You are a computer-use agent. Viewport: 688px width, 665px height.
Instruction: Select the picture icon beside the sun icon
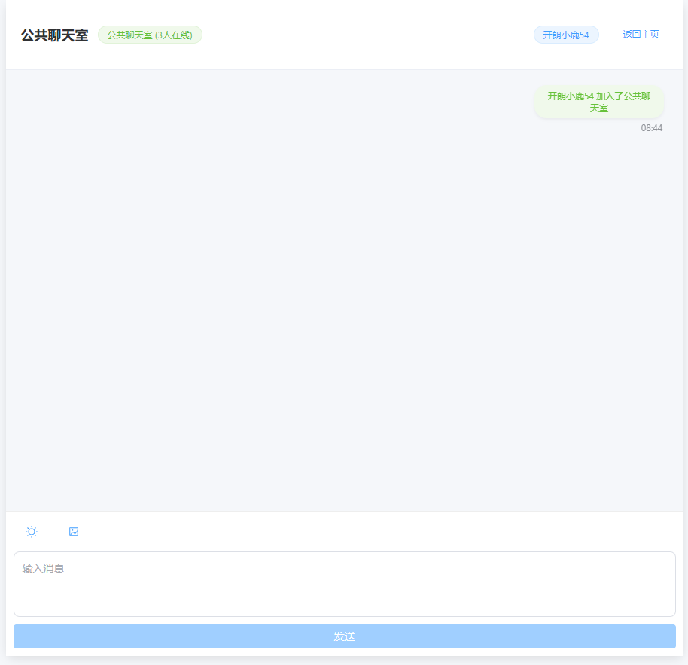tap(74, 532)
